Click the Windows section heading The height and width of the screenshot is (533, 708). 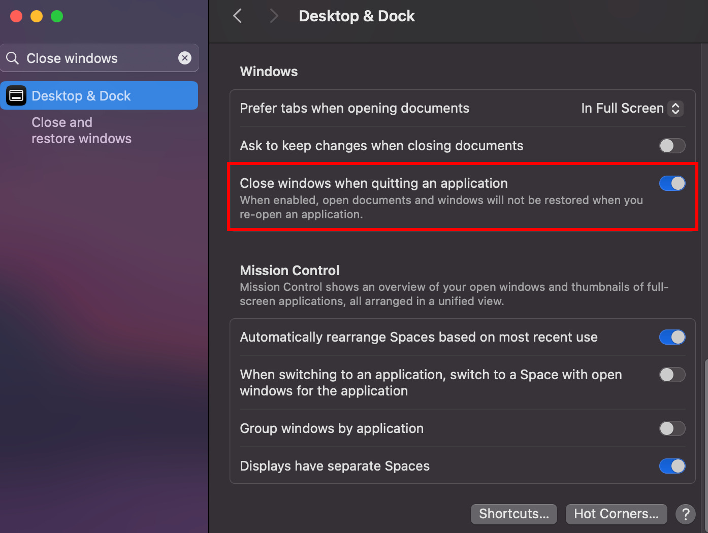pos(269,72)
